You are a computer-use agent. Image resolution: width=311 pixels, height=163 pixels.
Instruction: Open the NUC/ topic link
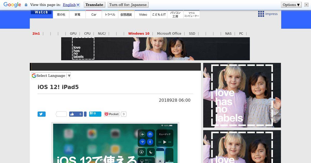(x=102, y=33)
